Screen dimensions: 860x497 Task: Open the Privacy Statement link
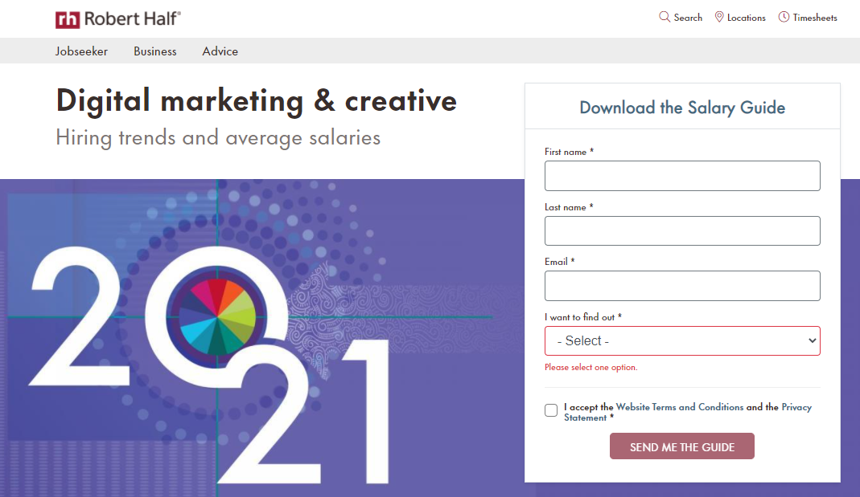[796, 407]
